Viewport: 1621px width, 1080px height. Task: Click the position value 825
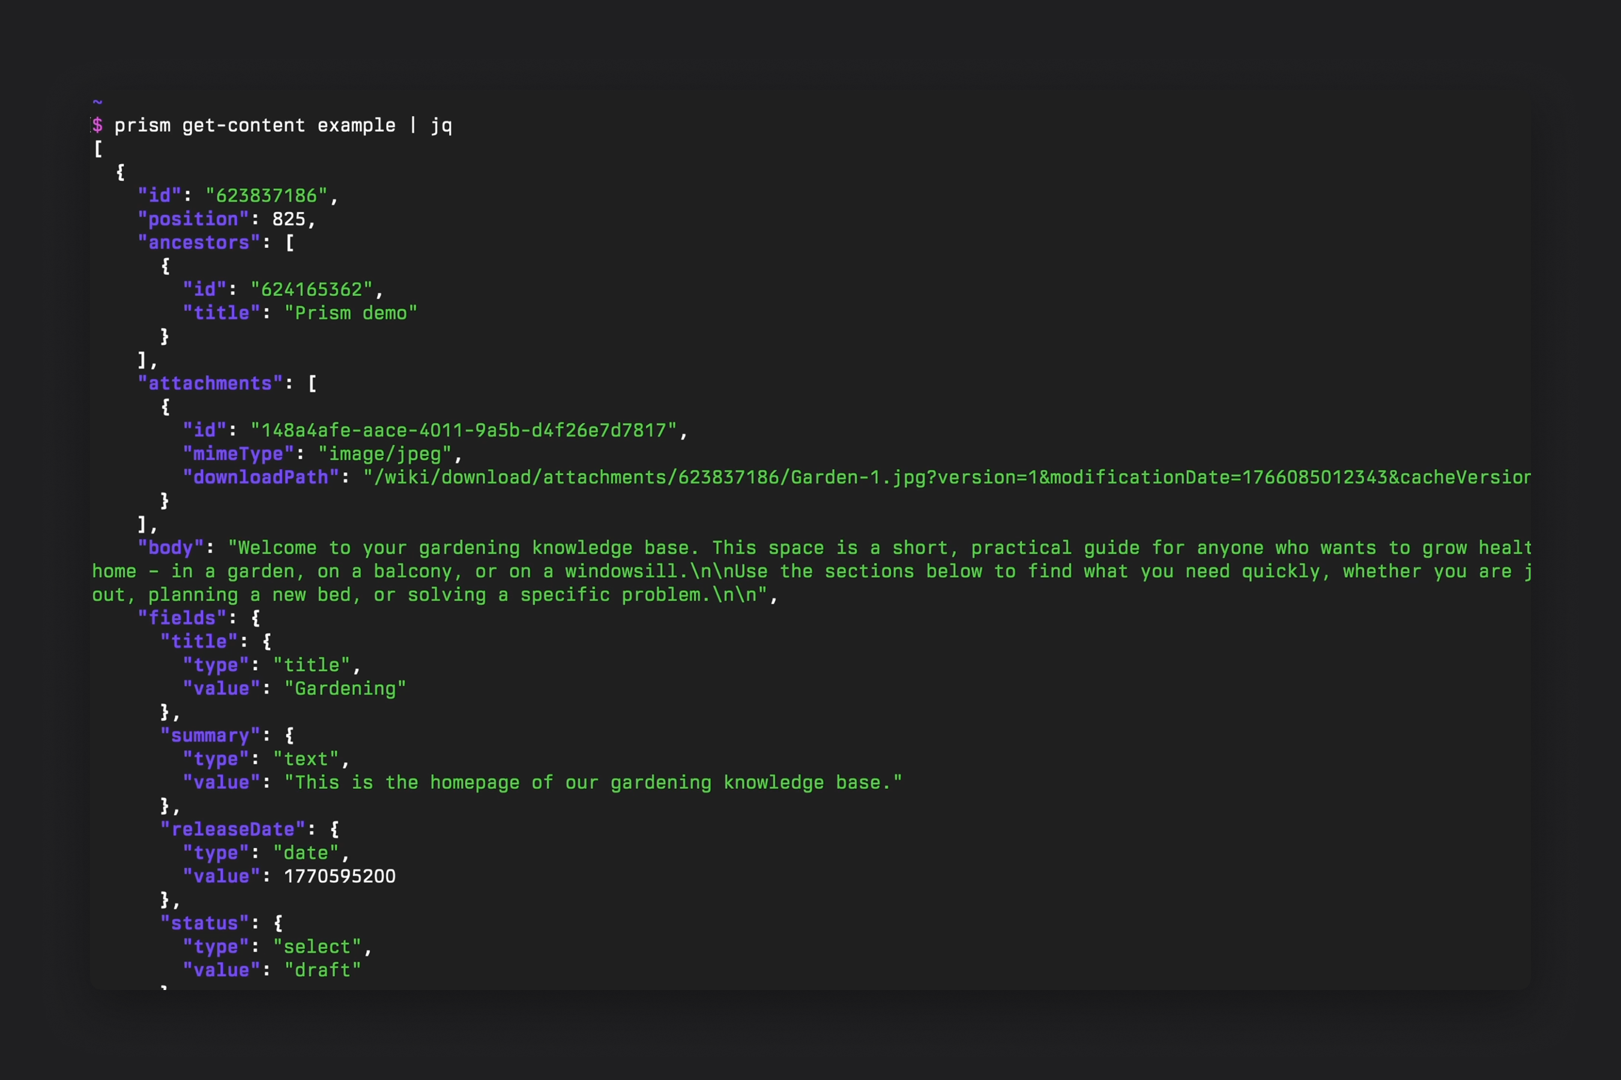click(x=288, y=219)
